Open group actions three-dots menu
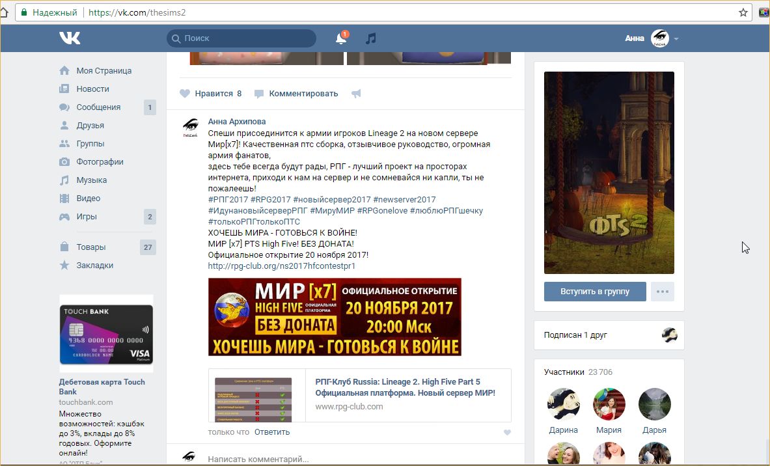The height and width of the screenshot is (466, 770). point(663,292)
